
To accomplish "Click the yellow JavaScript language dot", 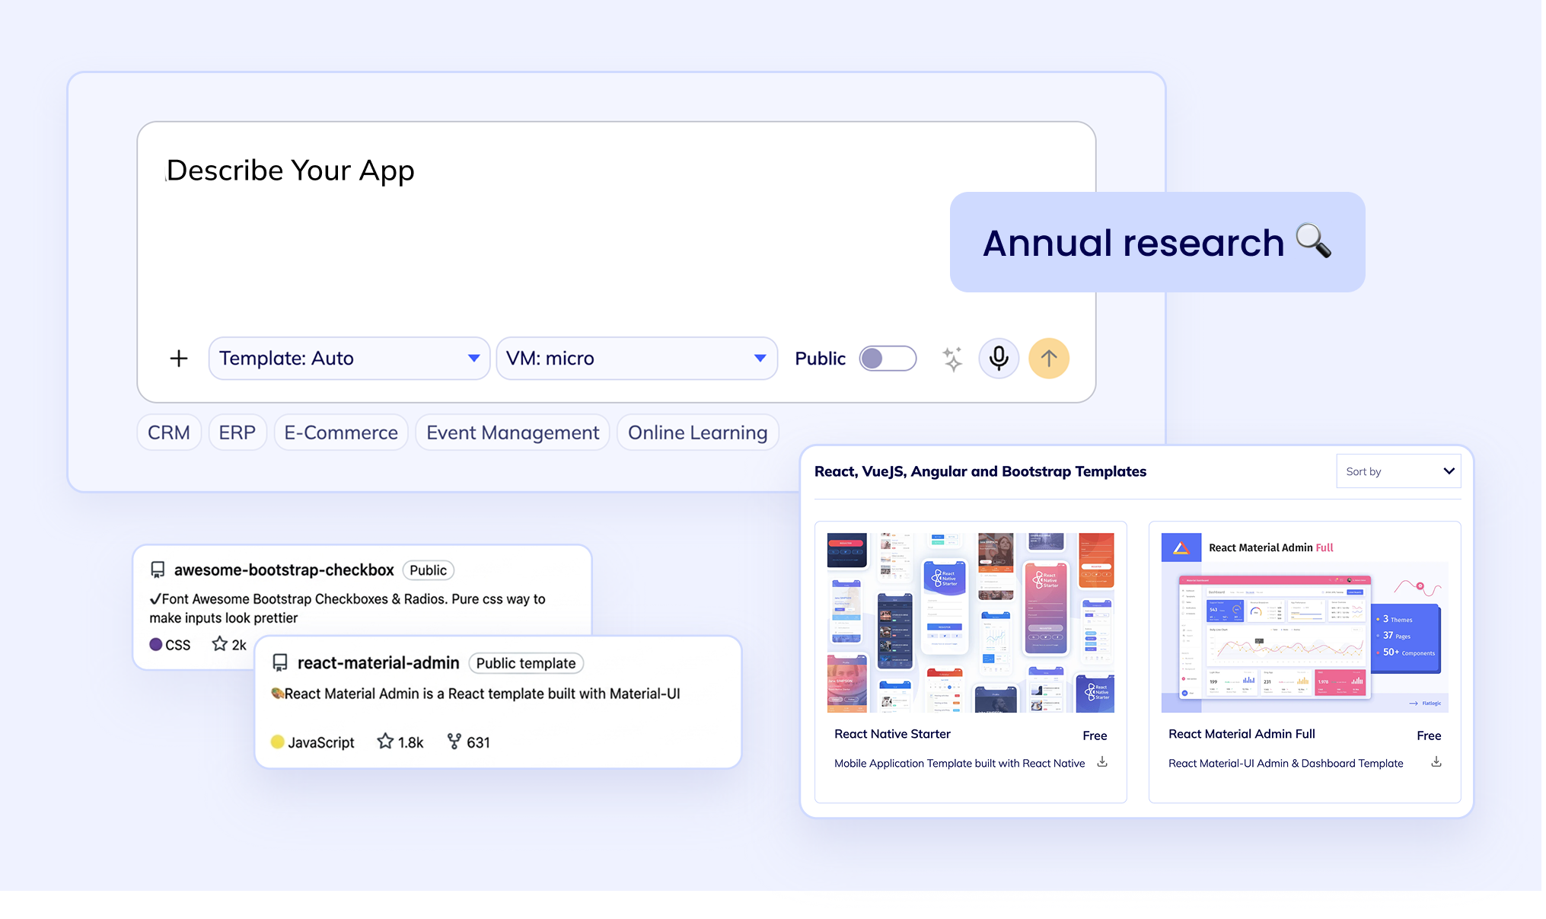I will (277, 742).
